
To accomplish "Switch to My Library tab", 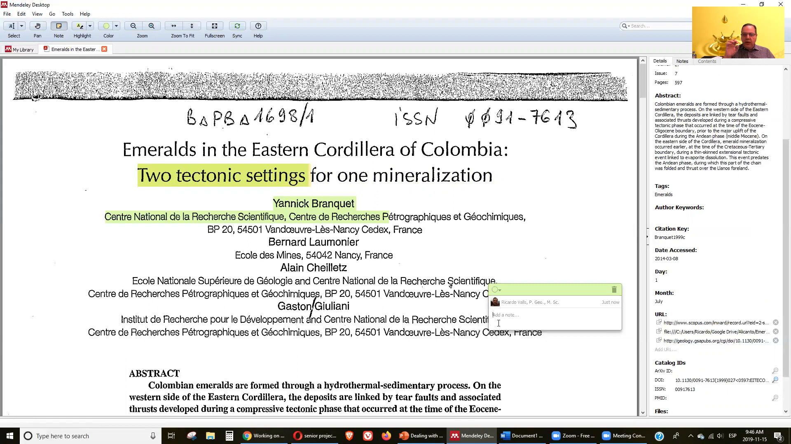I will pyautogui.click(x=19, y=49).
